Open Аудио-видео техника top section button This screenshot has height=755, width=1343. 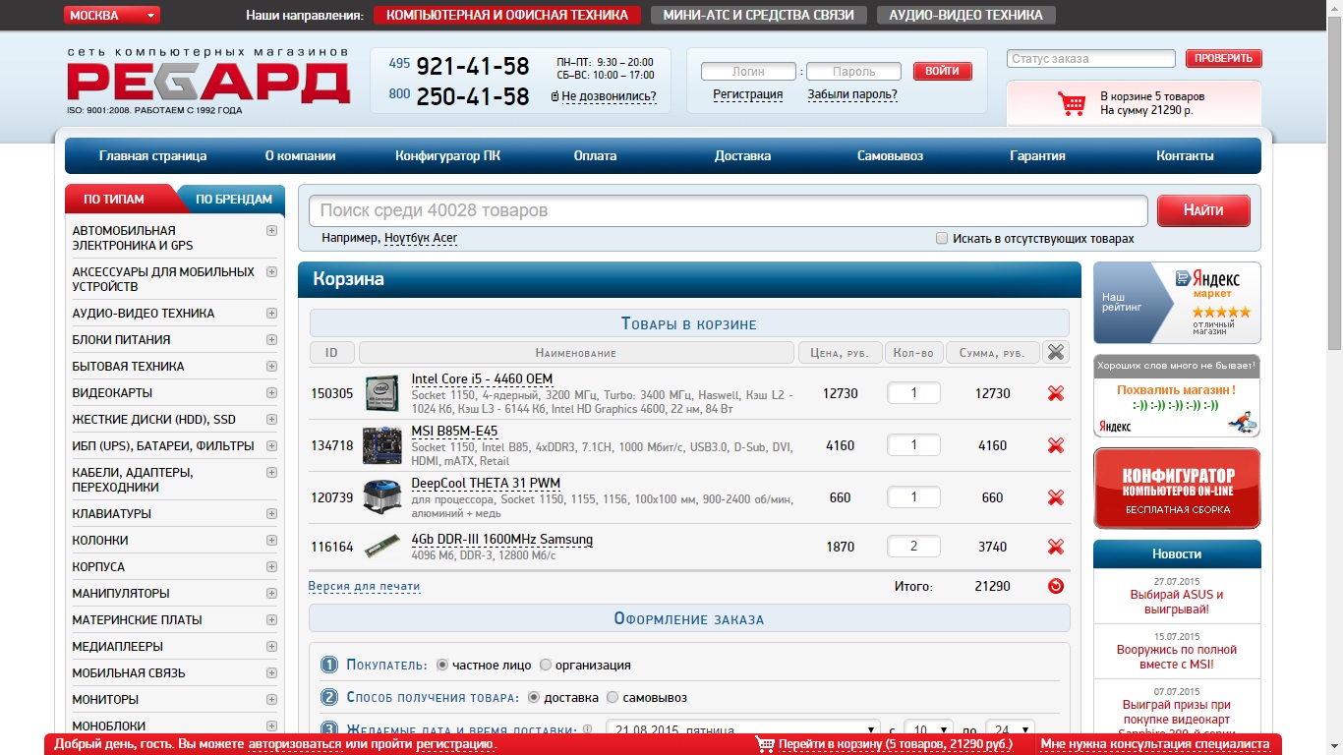pyautogui.click(x=965, y=15)
